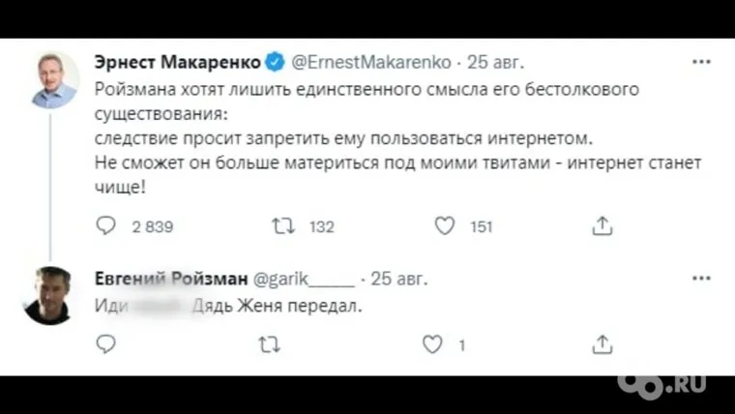The image size is (735, 414).
Task: Like Ernest Makarenko's tweet
Action: coord(444,226)
